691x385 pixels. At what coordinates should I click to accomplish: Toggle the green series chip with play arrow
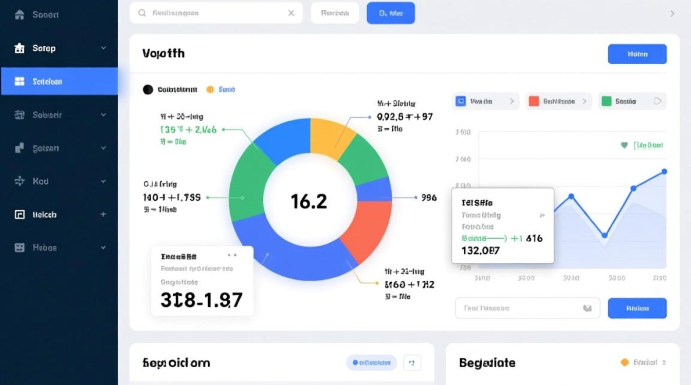pyautogui.click(x=632, y=101)
